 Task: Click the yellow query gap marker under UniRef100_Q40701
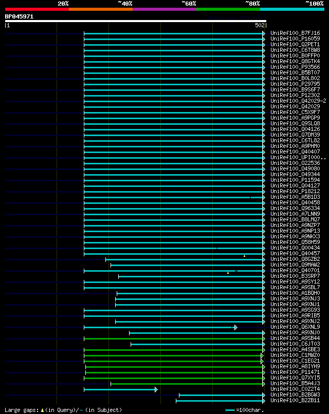click(x=228, y=273)
